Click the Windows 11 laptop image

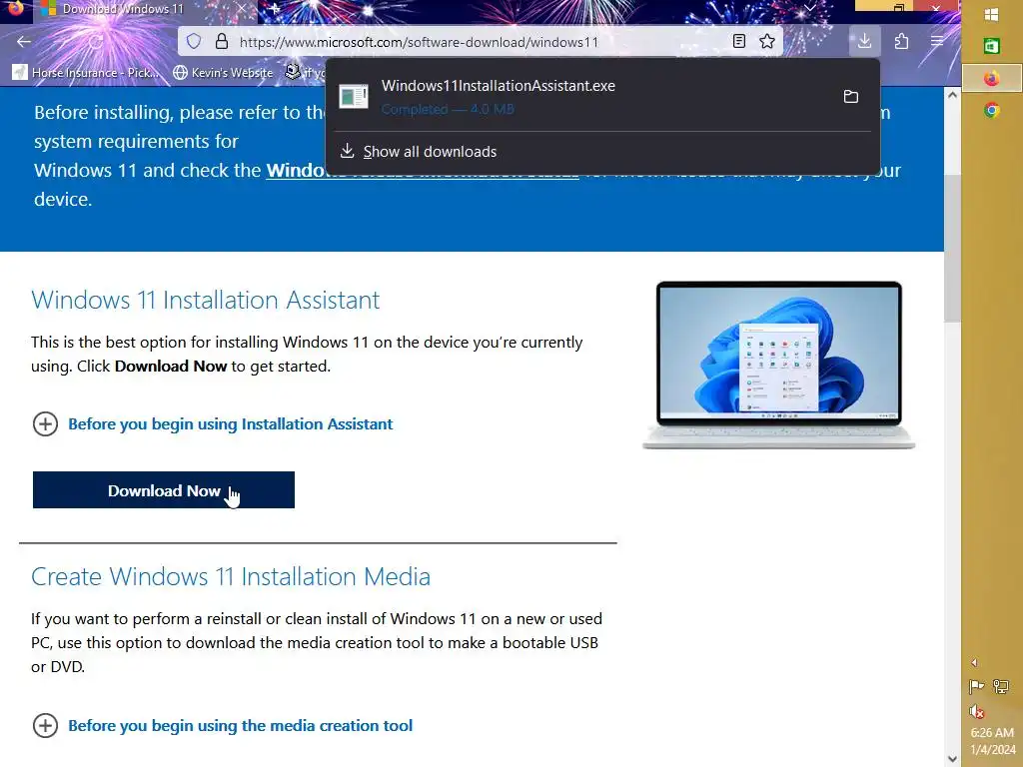(779, 366)
